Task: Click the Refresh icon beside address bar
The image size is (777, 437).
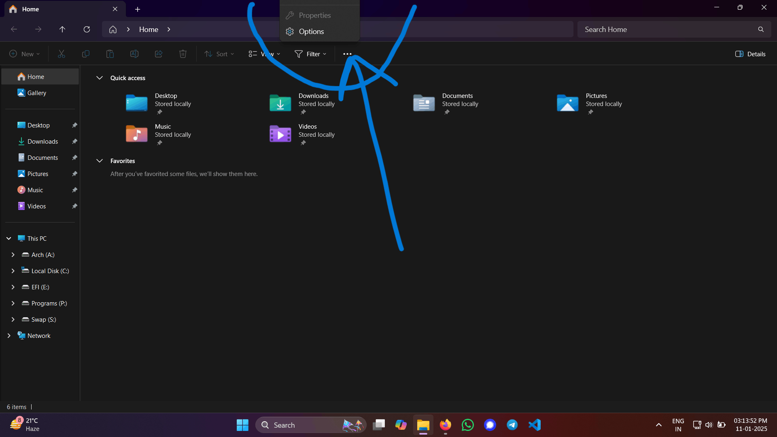Action: click(x=87, y=30)
